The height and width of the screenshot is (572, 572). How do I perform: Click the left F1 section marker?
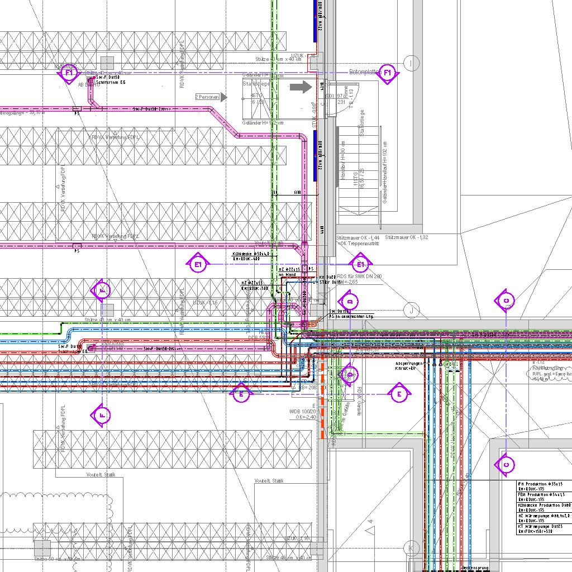(69, 73)
